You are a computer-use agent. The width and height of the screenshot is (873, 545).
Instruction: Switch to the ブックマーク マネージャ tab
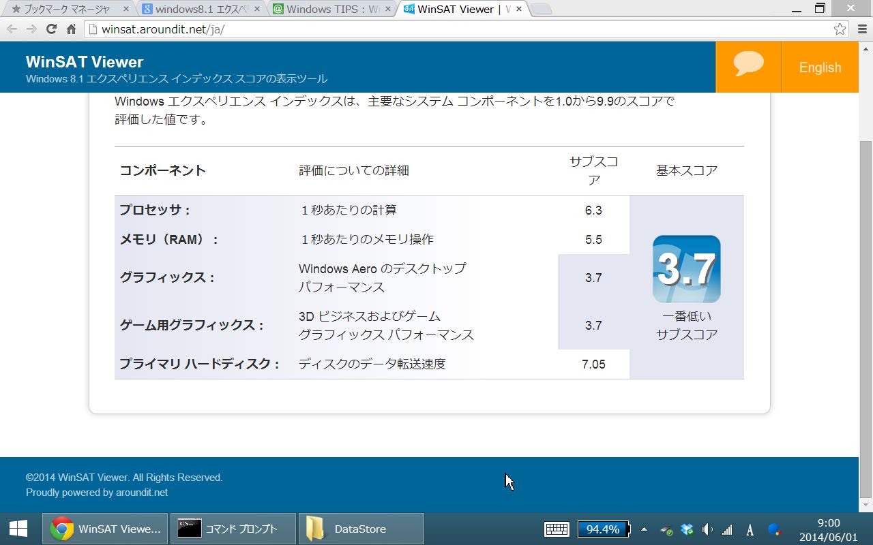(x=68, y=10)
